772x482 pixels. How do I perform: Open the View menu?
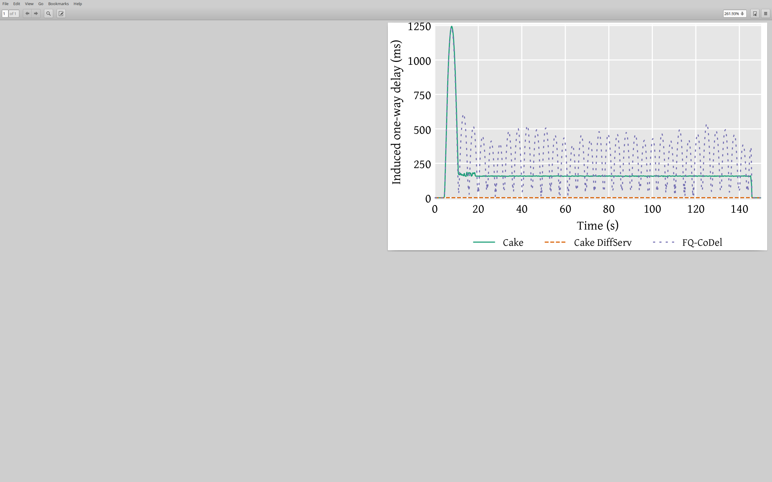pyautogui.click(x=29, y=4)
